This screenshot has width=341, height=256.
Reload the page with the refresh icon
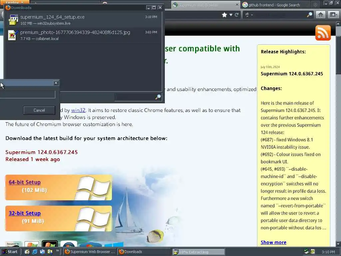pyautogui.click(x=237, y=15)
